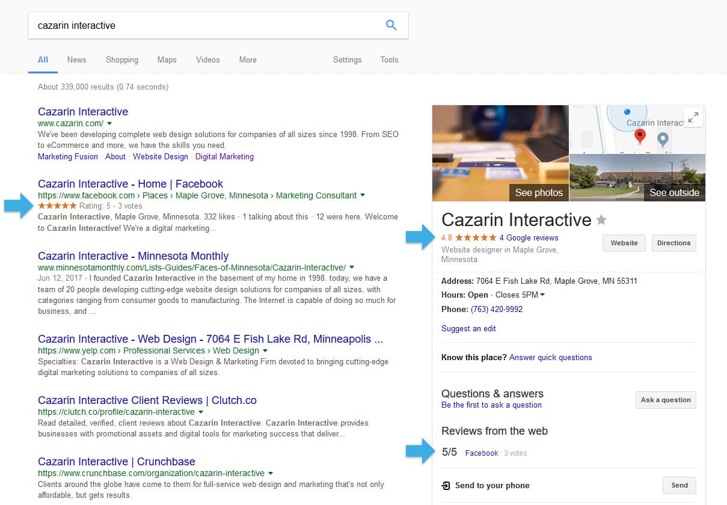Open search Settings
The width and height of the screenshot is (727, 505).
tap(348, 60)
